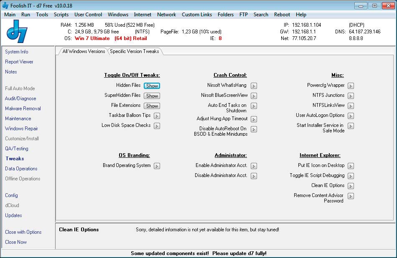Launch NTFSLinksView arrow button
Screen dimensions: 397x258
[351, 106]
